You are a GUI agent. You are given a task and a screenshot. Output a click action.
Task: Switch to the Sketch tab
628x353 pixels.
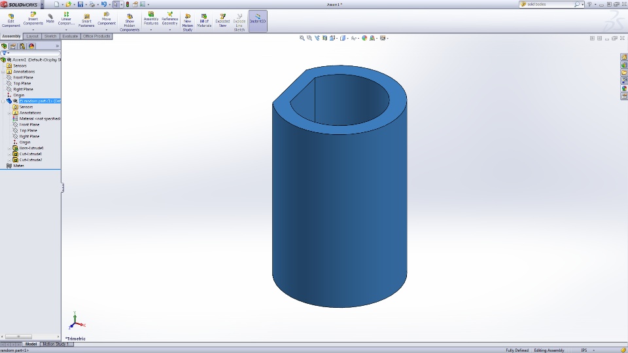[50, 36]
